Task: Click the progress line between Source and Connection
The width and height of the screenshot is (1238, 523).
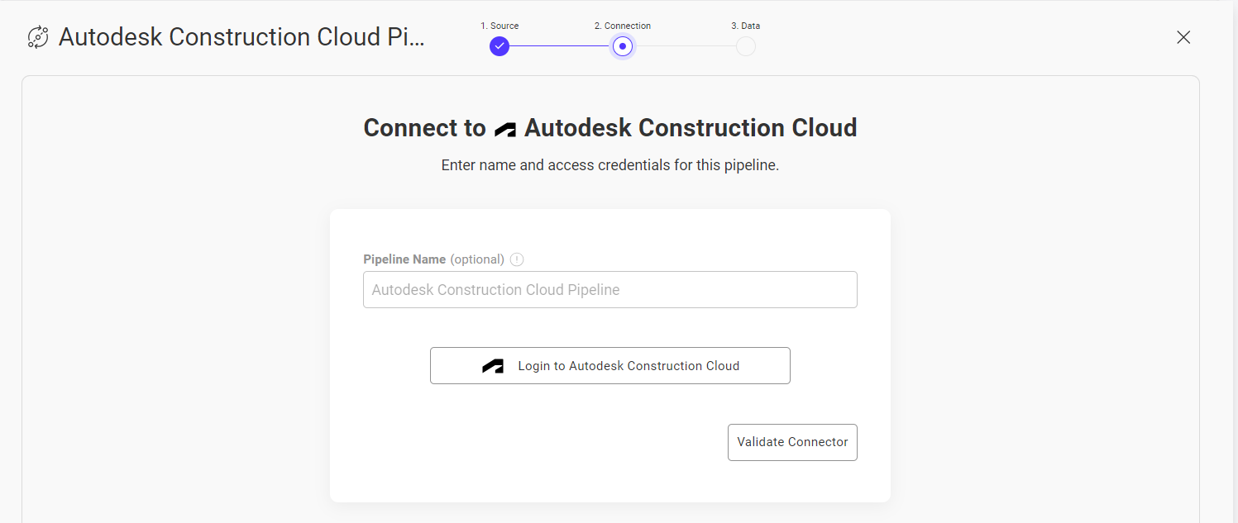Action: click(560, 46)
